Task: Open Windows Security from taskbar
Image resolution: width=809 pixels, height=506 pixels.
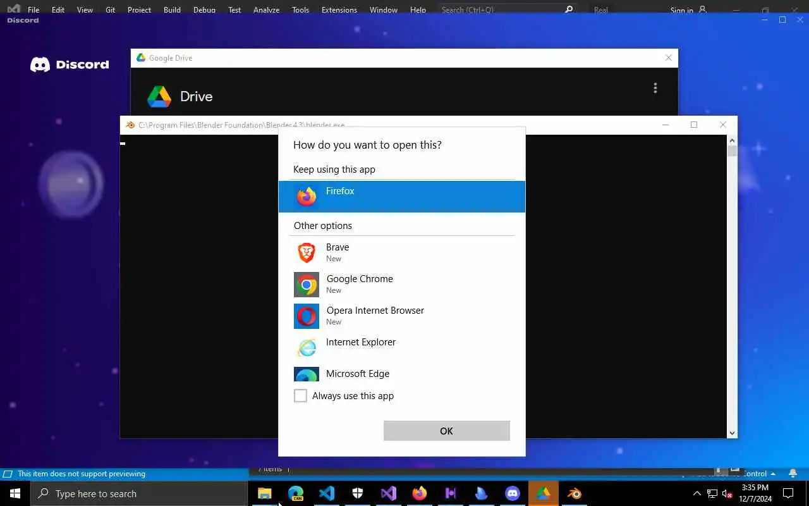Action: pos(358,493)
